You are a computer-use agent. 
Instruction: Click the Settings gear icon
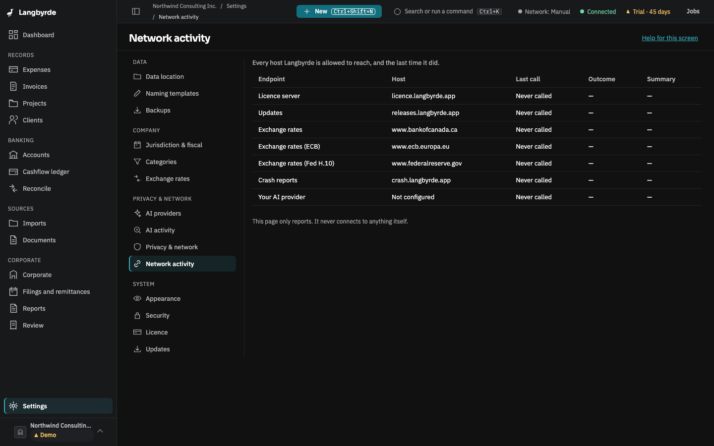tap(13, 406)
